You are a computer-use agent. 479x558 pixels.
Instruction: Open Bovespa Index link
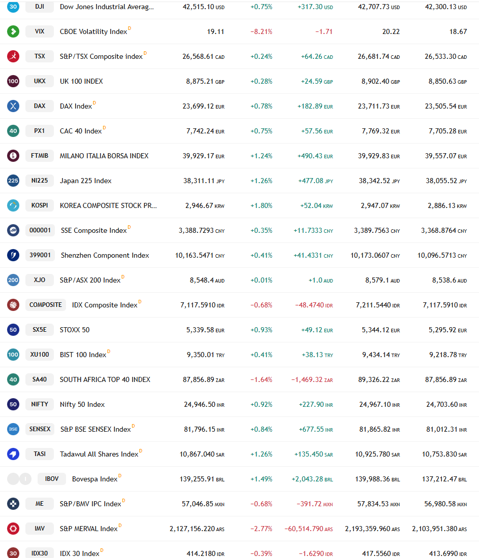(x=95, y=479)
